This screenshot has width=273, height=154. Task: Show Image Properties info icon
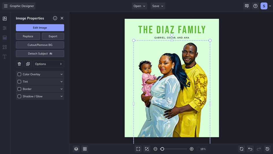pos(55,18)
